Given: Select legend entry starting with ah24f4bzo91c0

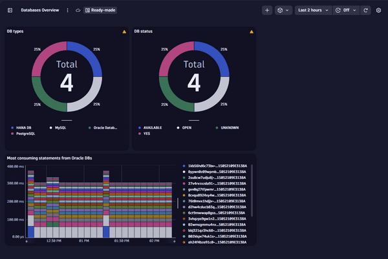Looking at the screenshot, I should (215, 242).
